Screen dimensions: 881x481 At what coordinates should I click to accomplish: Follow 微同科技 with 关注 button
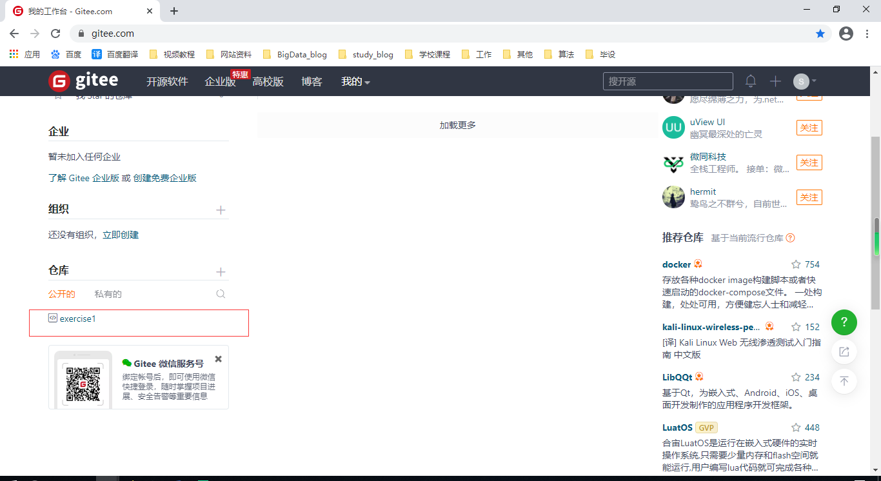(x=809, y=162)
